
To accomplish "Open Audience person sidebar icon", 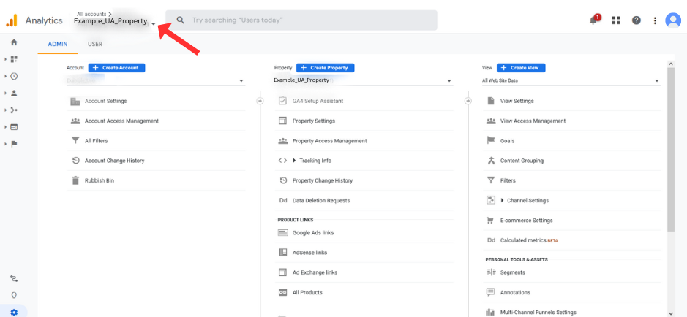I will 14,93.
